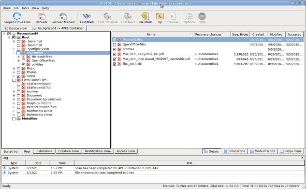Click the info icon of Scan completed log entry
This screenshot has width=306, height=189.
click(4, 168)
